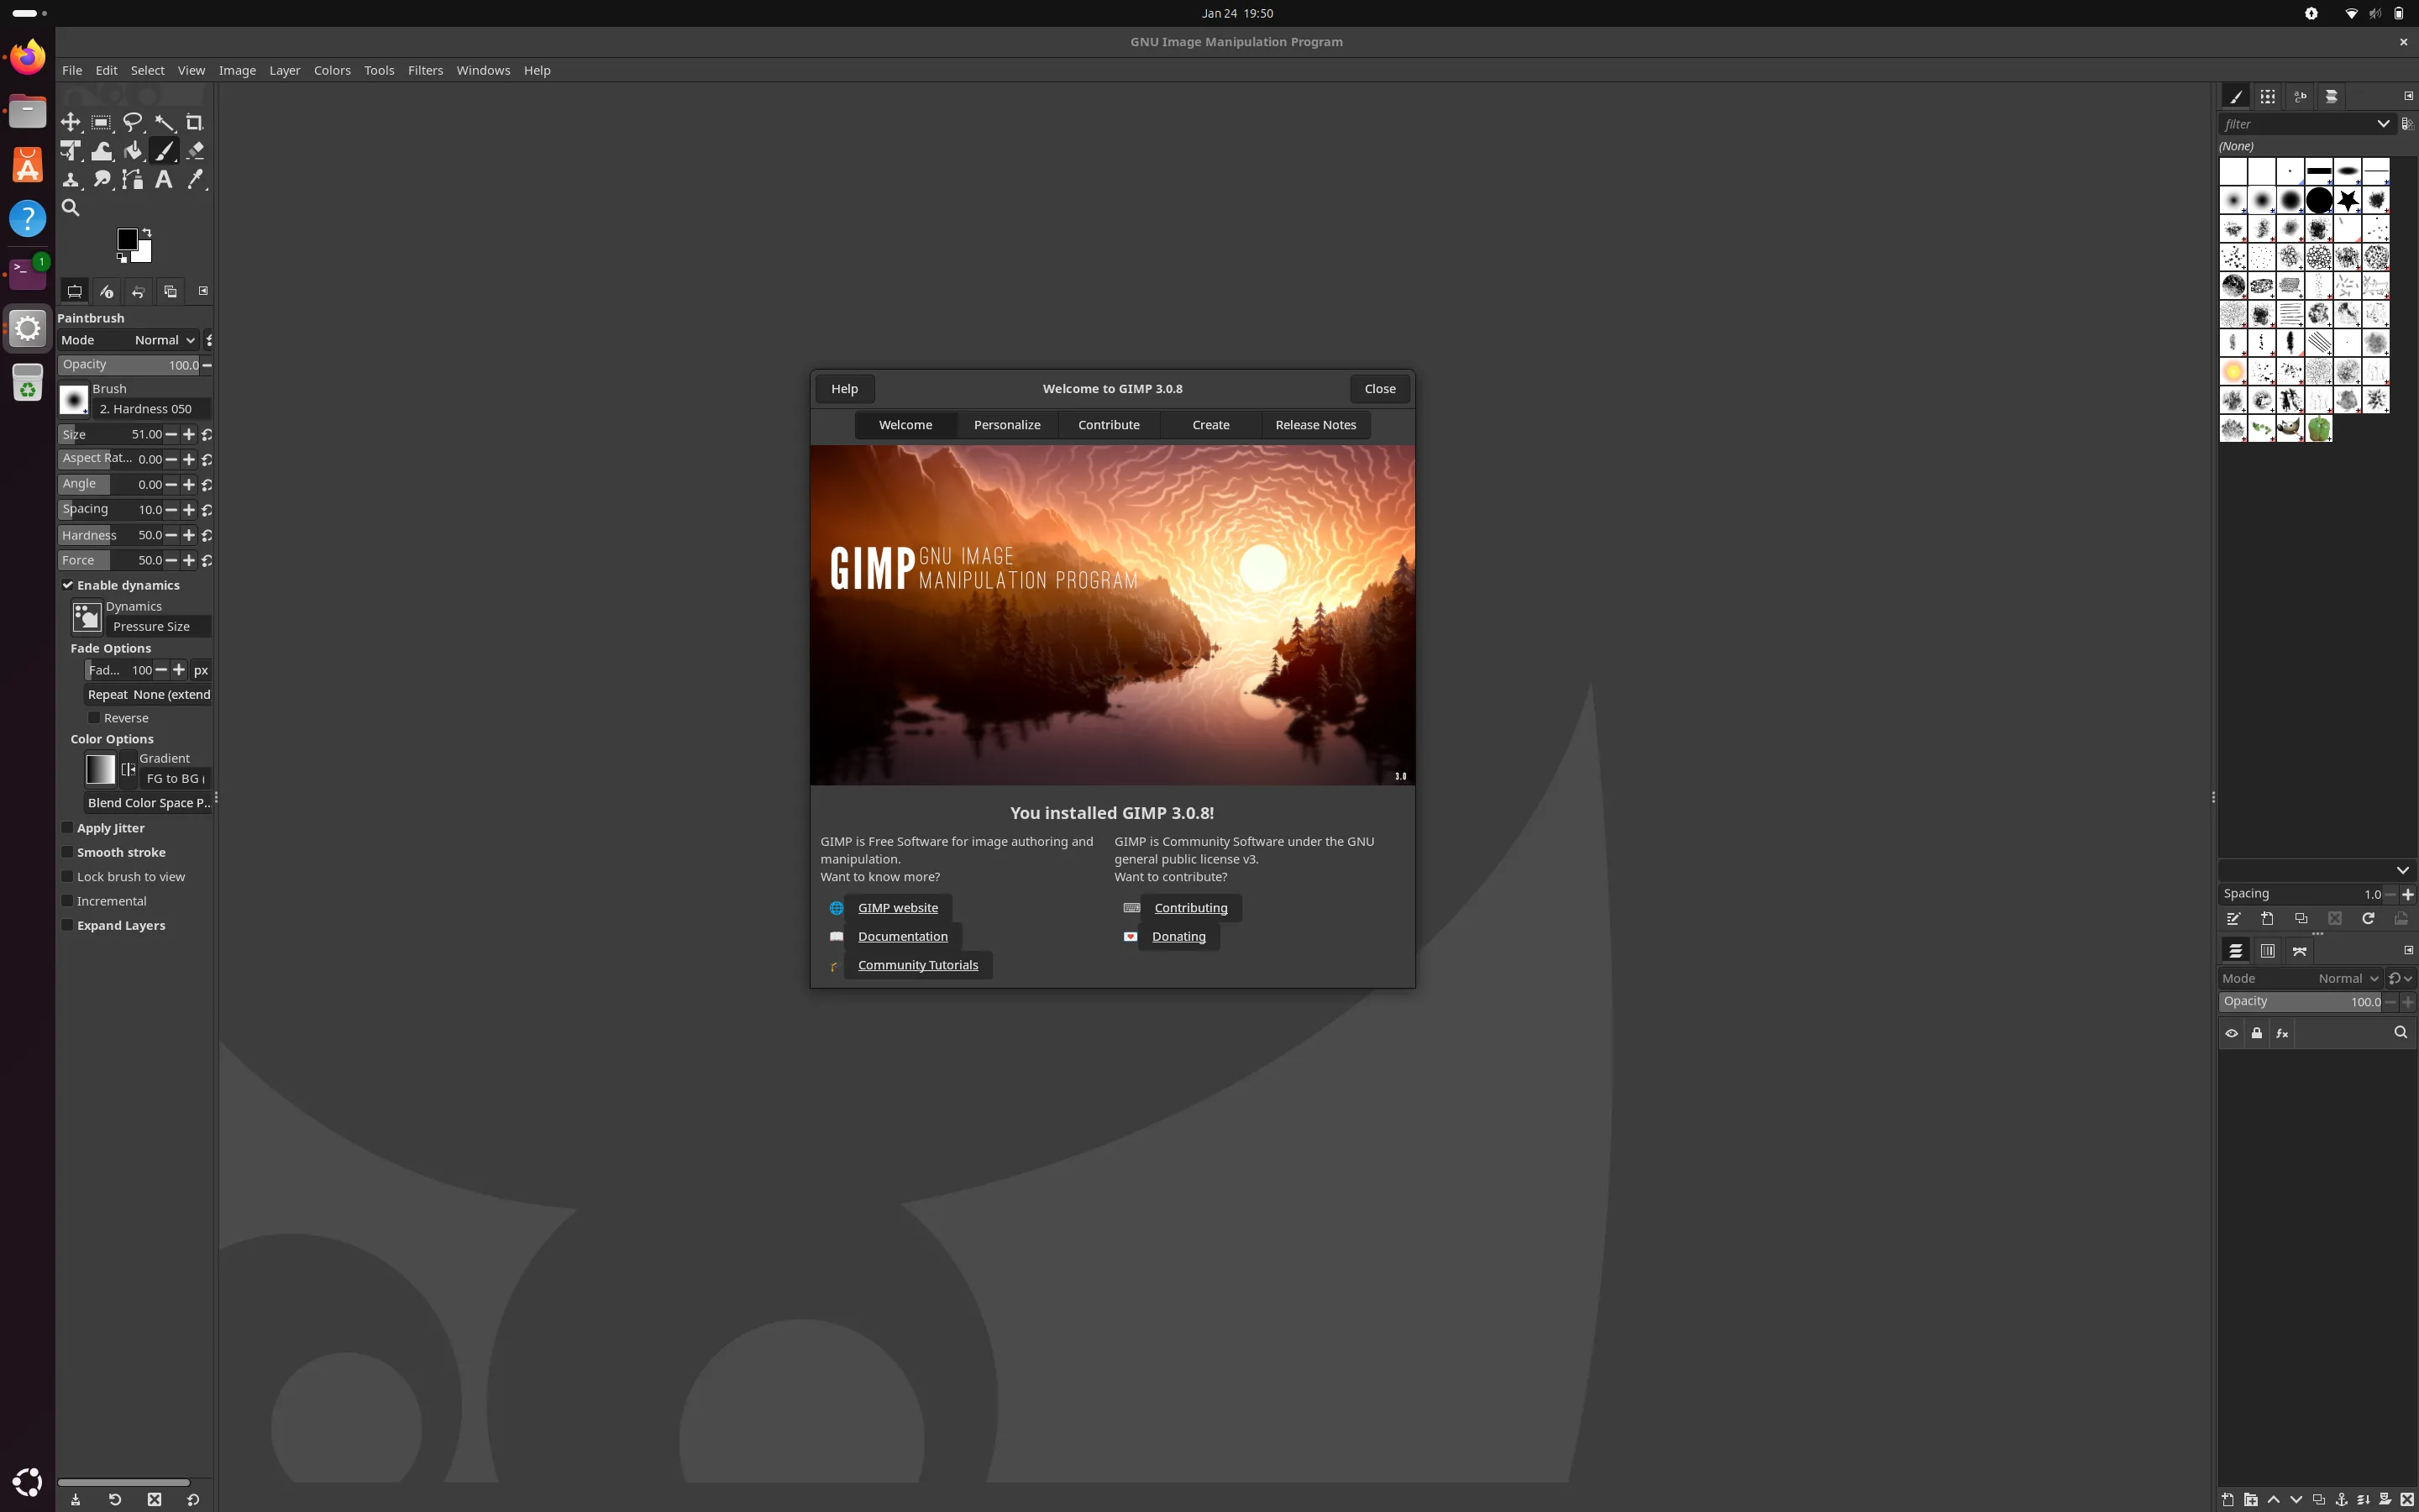The width and height of the screenshot is (2419, 1512).
Task: Open the brushes filter dropdown arrow
Action: [x=2383, y=124]
